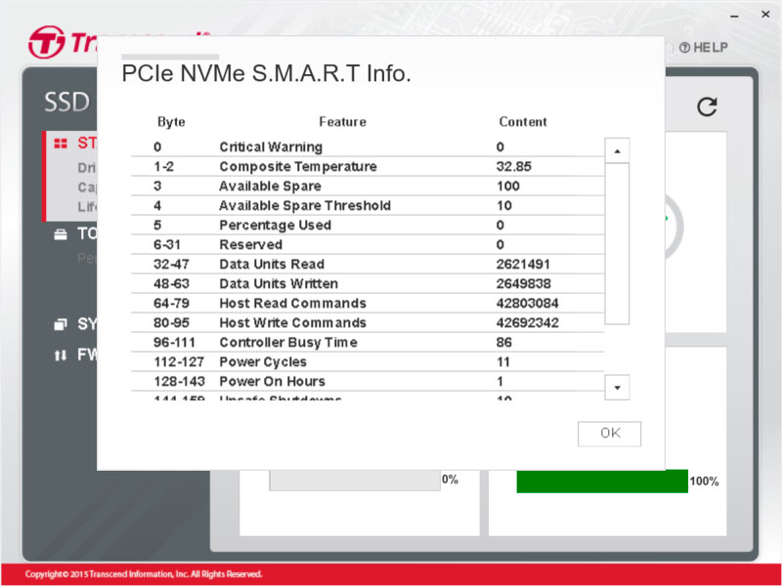This screenshot has width=782, height=586.
Task: Select the Power Cycles row
Action: click(x=368, y=361)
